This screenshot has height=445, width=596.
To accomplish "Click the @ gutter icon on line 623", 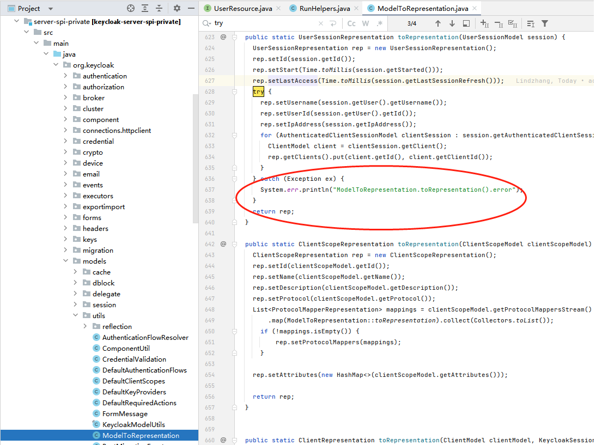I will [x=223, y=37].
